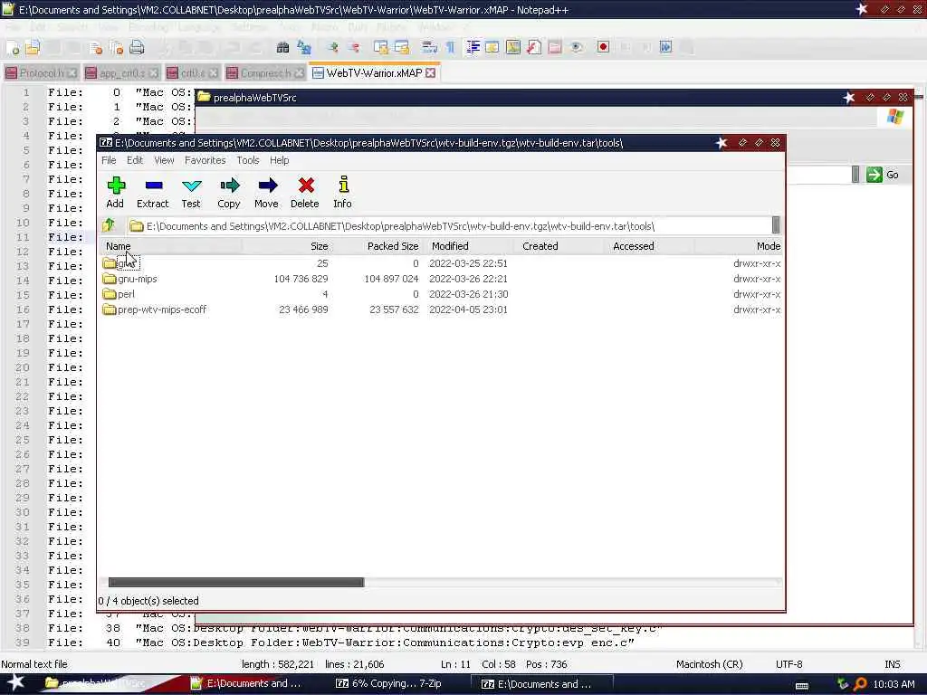
Task: Click Close All icon in Notepad++ toolbar
Action: (x=116, y=47)
